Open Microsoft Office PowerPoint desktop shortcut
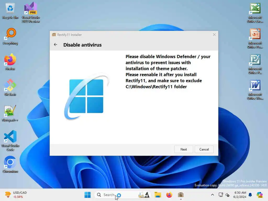This screenshot has width=268, height=201. point(255,38)
